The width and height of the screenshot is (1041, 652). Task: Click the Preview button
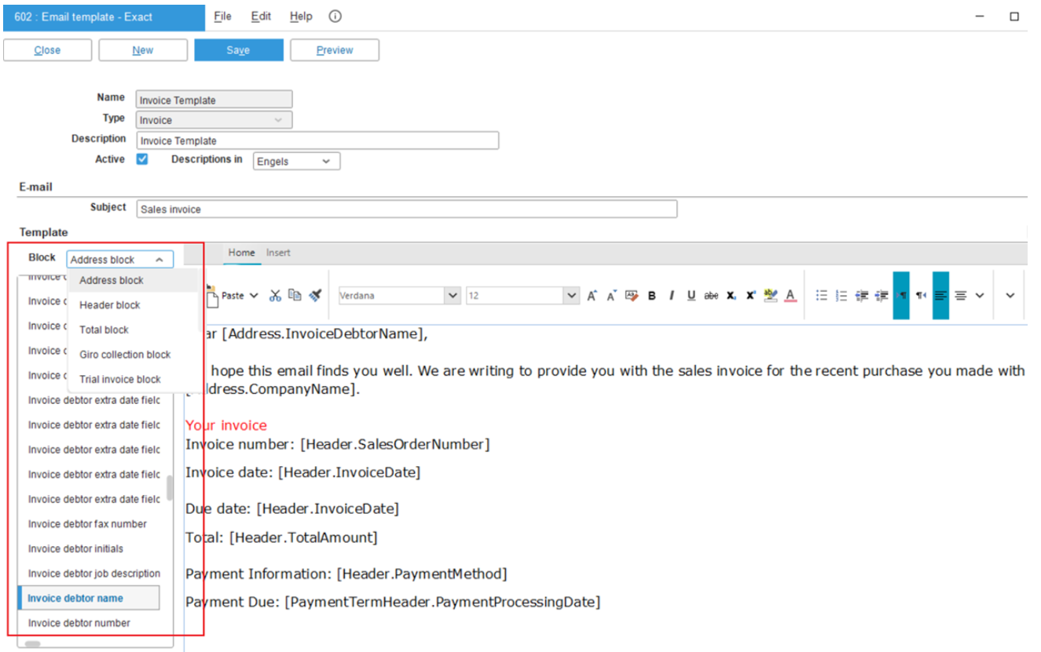pos(335,50)
